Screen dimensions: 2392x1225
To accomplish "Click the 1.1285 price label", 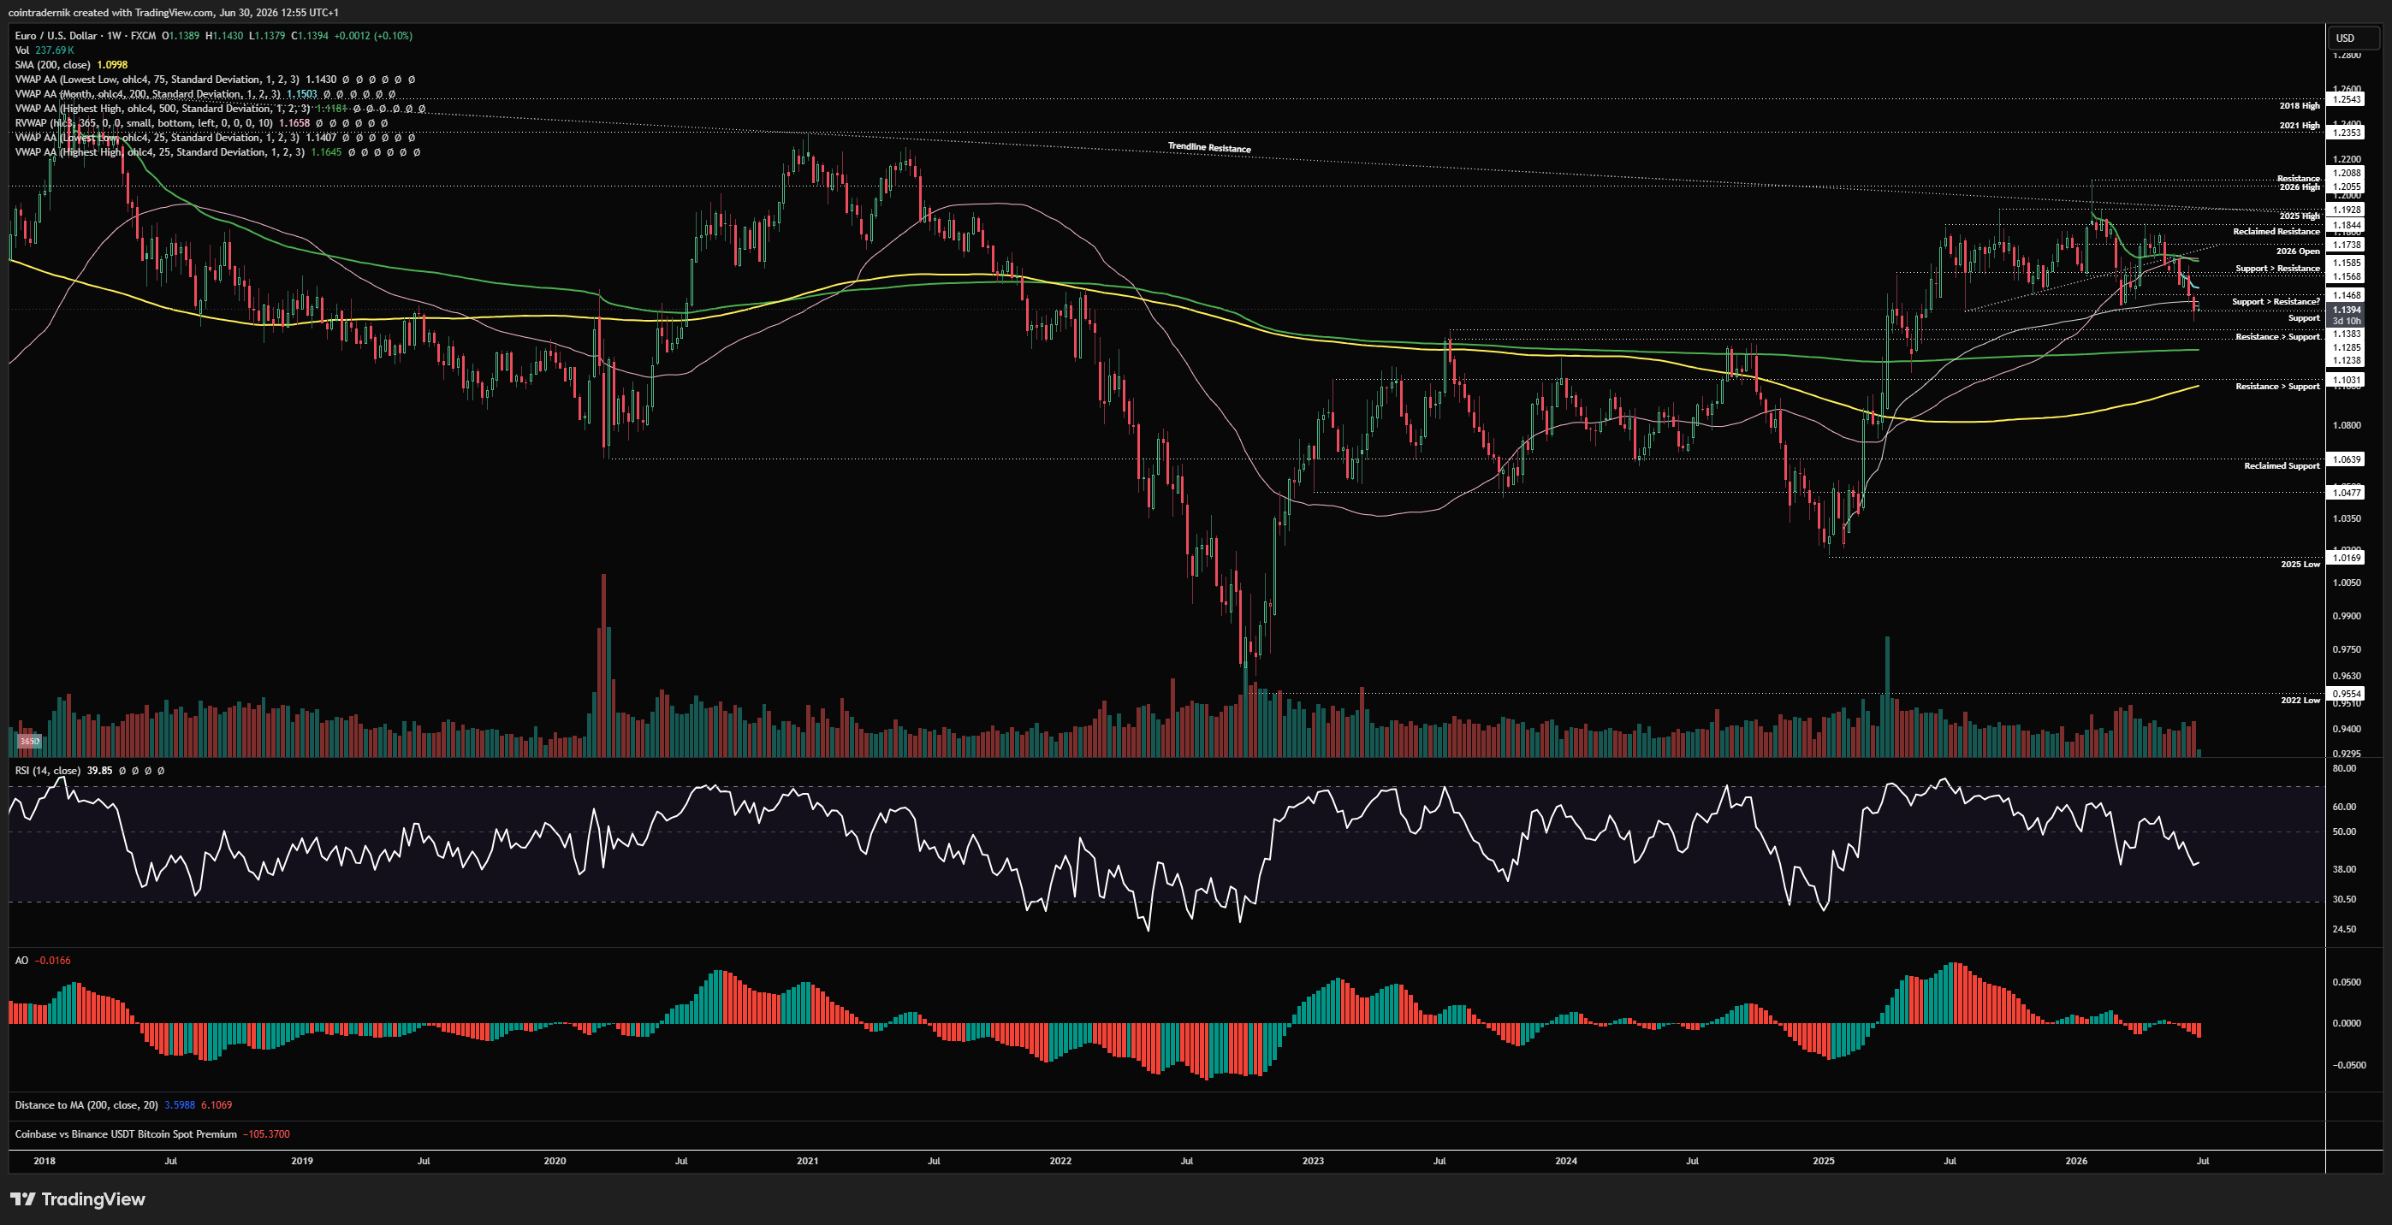I will (2347, 347).
